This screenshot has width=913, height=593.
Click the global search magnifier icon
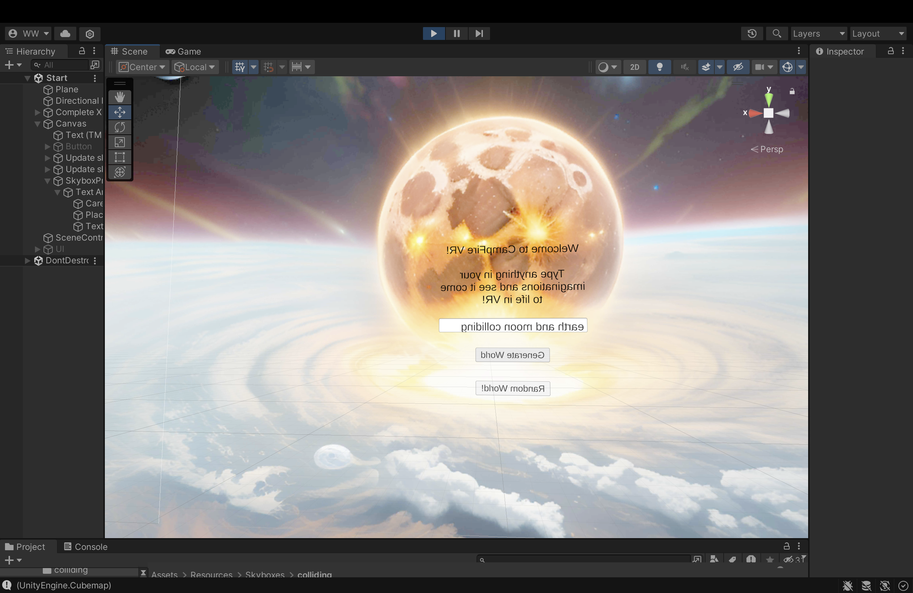point(776,34)
